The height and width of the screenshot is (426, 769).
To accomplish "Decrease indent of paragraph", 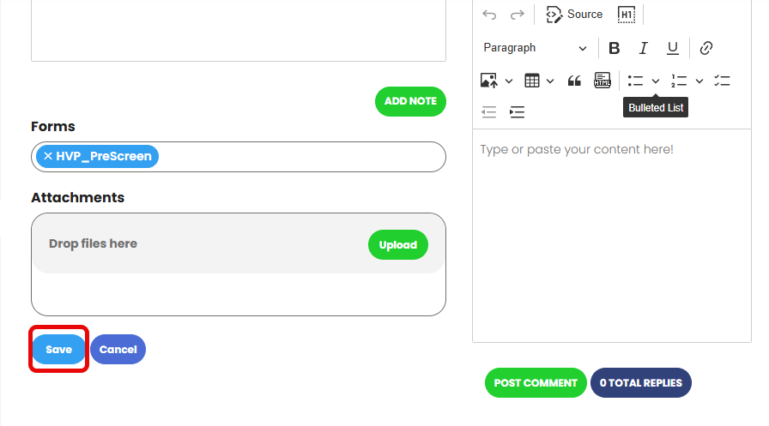I will tap(489, 112).
